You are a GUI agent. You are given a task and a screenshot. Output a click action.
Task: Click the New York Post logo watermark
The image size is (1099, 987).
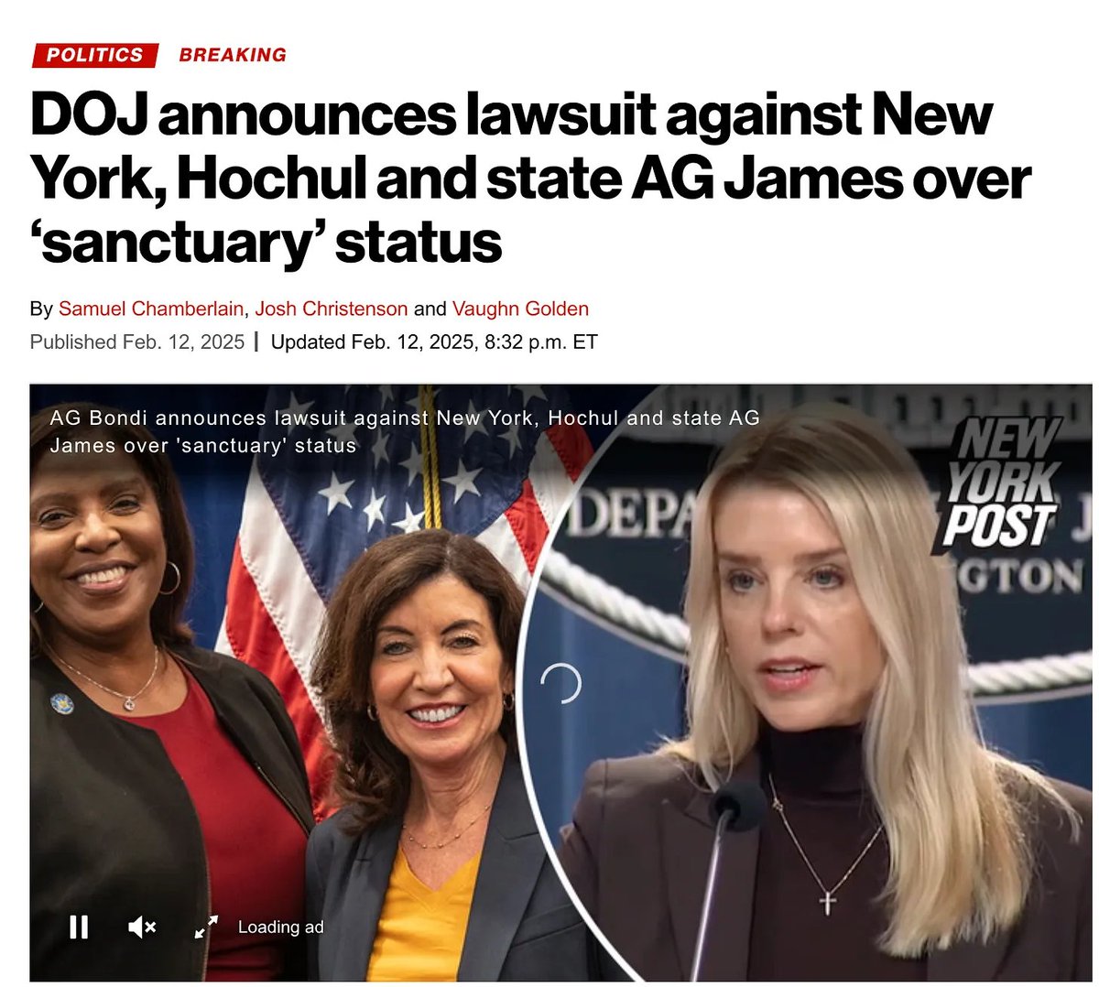pos(1000,483)
